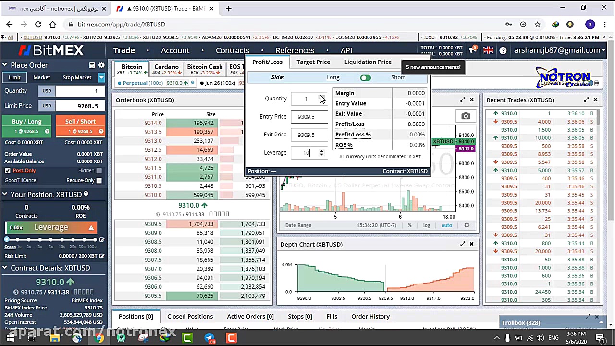Toggle log scale on chart
The width and height of the screenshot is (615, 346).
point(427,225)
